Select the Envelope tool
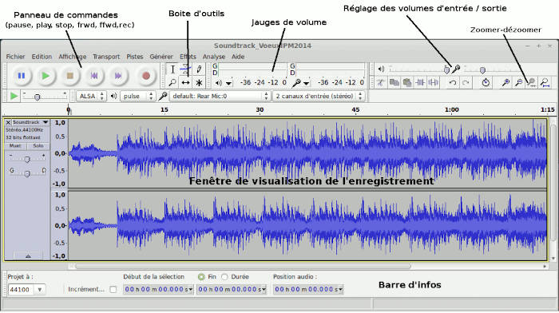The width and height of the screenshot is (559, 313). [185, 69]
